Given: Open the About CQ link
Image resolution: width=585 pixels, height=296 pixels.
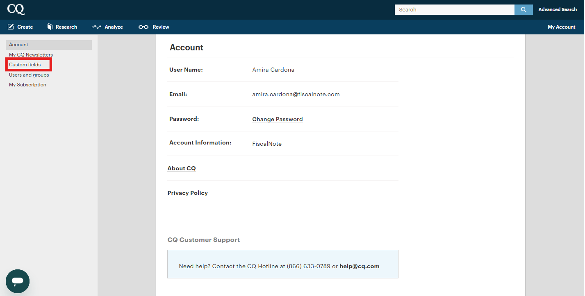Looking at the screenshot, I should tap(182, 168).
